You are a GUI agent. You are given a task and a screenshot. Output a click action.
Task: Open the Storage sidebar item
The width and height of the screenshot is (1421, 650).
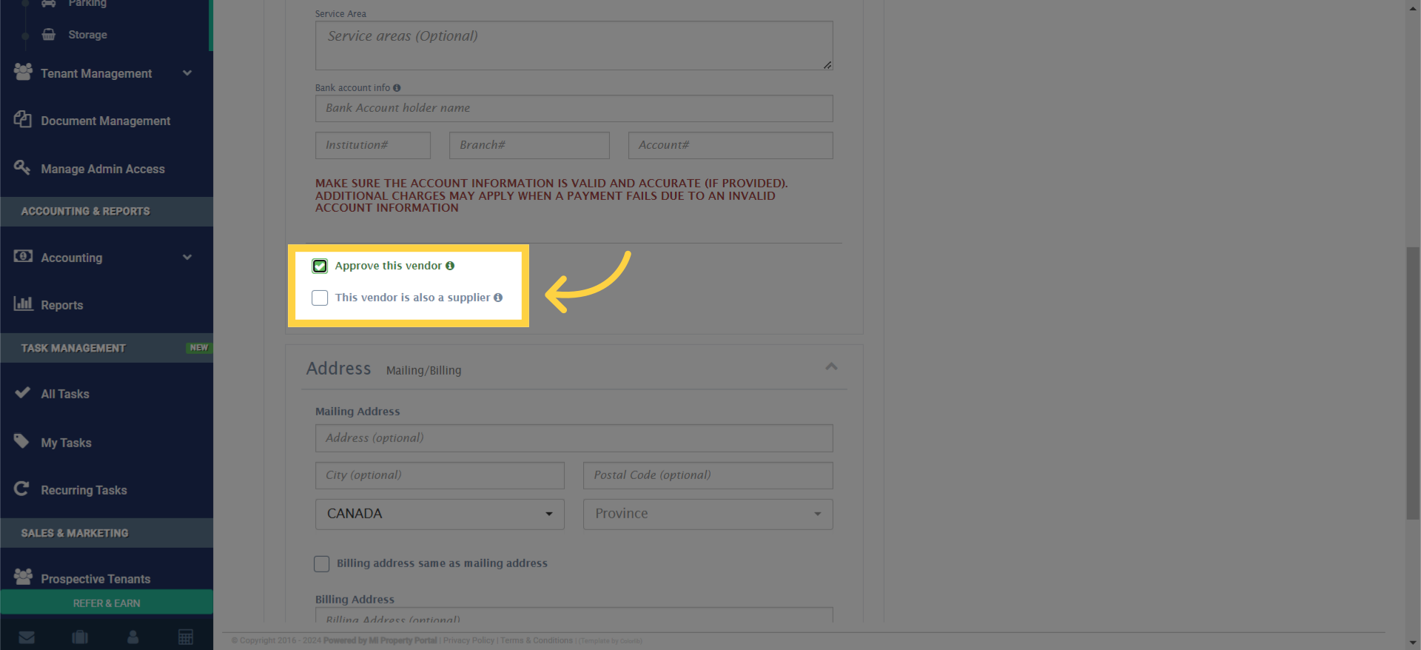pos(87,35)
